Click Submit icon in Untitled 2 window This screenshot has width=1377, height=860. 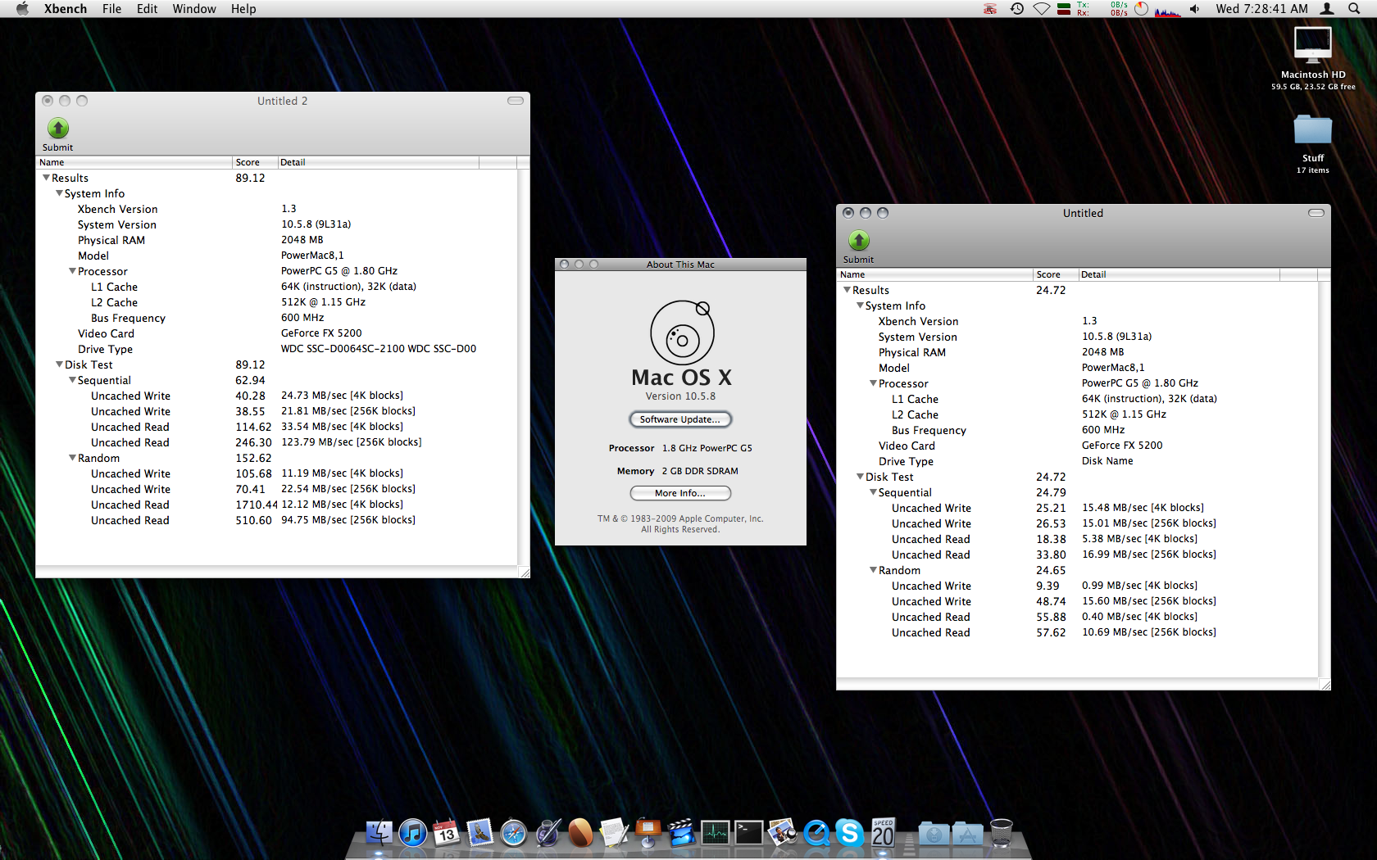coord(57,129)
